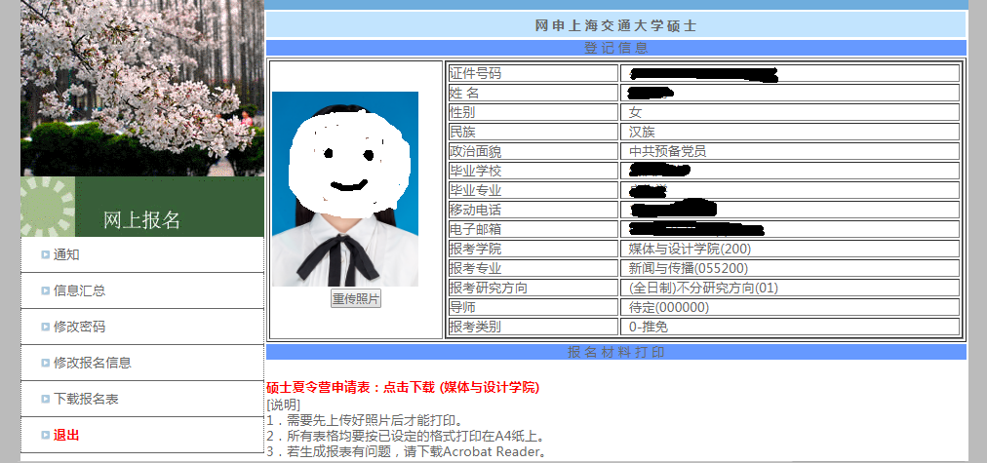Viewport: 987px width, 463px height.
Task: Click the 移动电话 label cell
Action: (533, 210)
